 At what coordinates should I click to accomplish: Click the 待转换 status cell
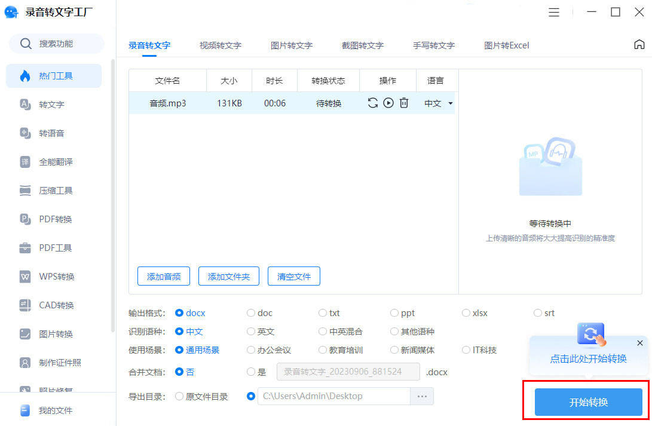(329, 103)
